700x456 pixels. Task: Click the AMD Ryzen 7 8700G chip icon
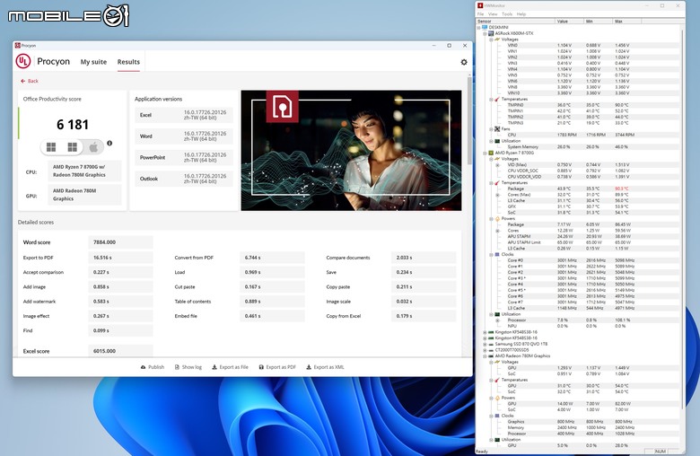click(491, 153)
